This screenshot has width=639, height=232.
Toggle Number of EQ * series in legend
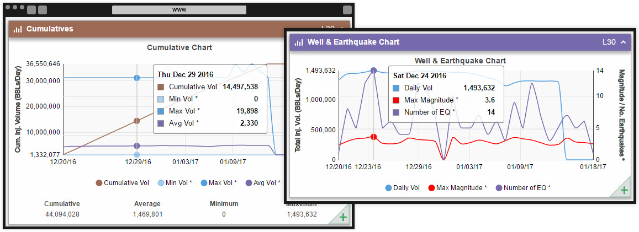point(523,188)
